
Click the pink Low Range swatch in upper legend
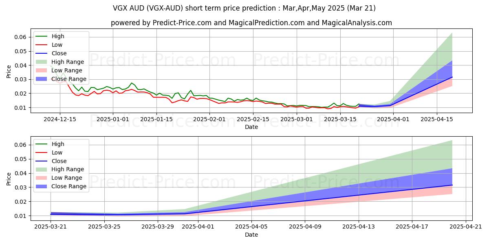point(42,70)
